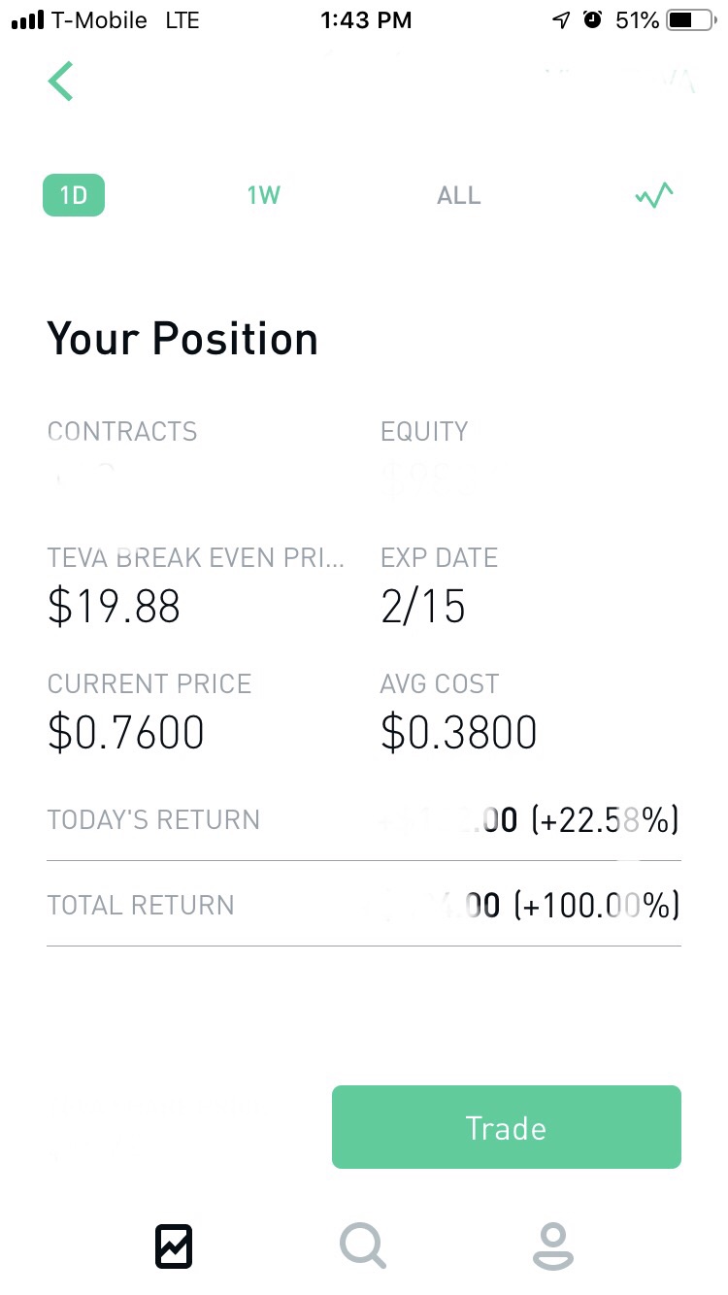This screenshot has height=1295, width=728.
Task: Tap the Today's Return row
Action: pyautogui.click(x=363, y=819)
